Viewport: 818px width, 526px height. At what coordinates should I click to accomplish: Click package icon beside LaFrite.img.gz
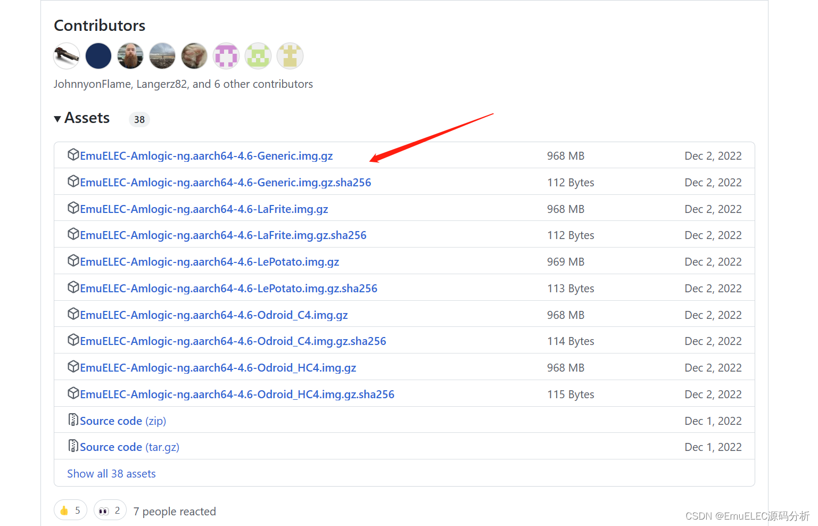click(x=73, y=208)
